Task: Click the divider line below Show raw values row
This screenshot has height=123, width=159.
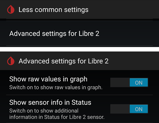Action: 79,95
